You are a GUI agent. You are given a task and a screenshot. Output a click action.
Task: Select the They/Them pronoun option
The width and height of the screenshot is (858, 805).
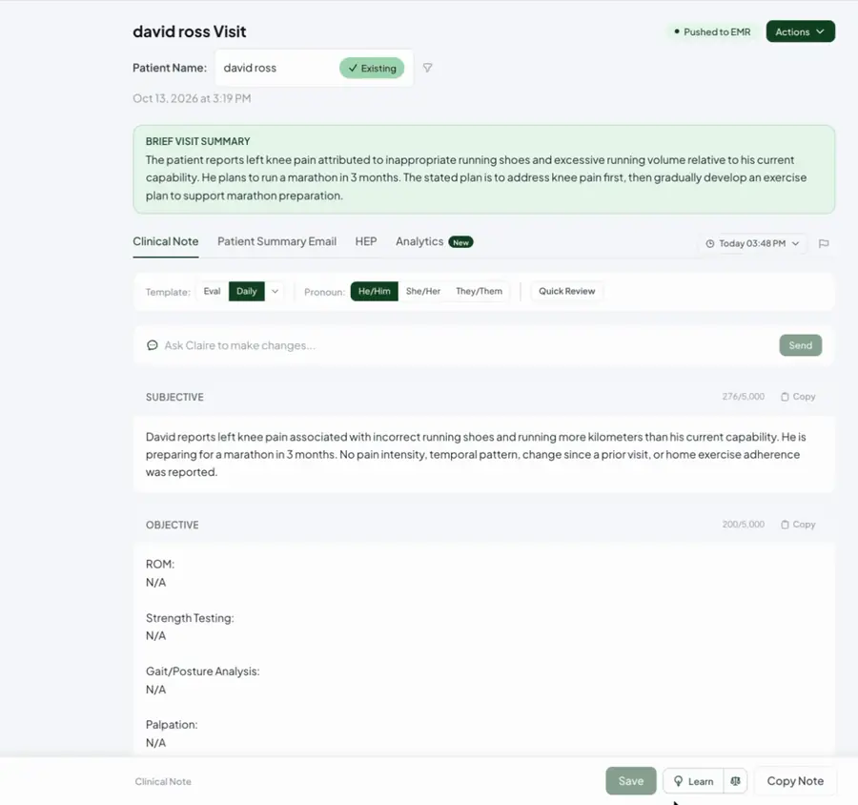(x=479, y=291)
